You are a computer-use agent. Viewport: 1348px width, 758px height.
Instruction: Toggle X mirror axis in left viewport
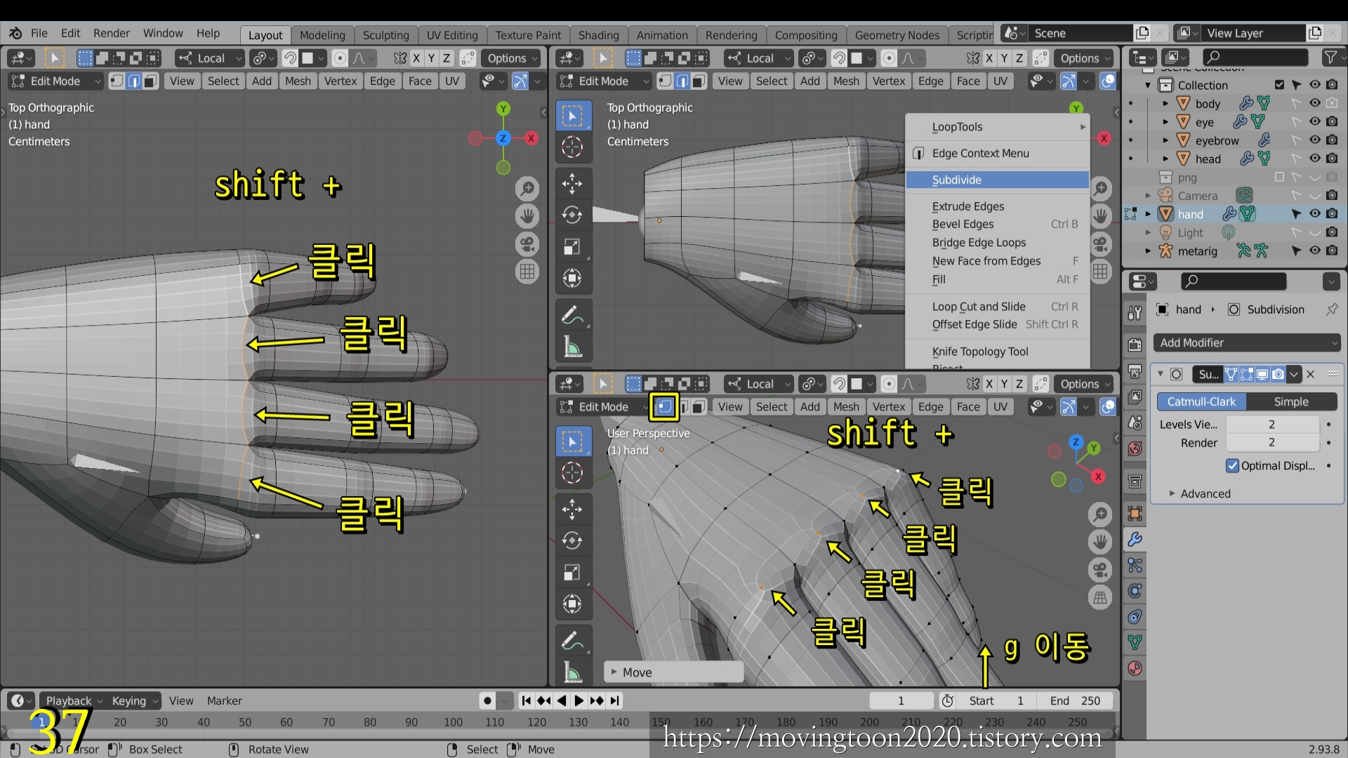(416, 58)
